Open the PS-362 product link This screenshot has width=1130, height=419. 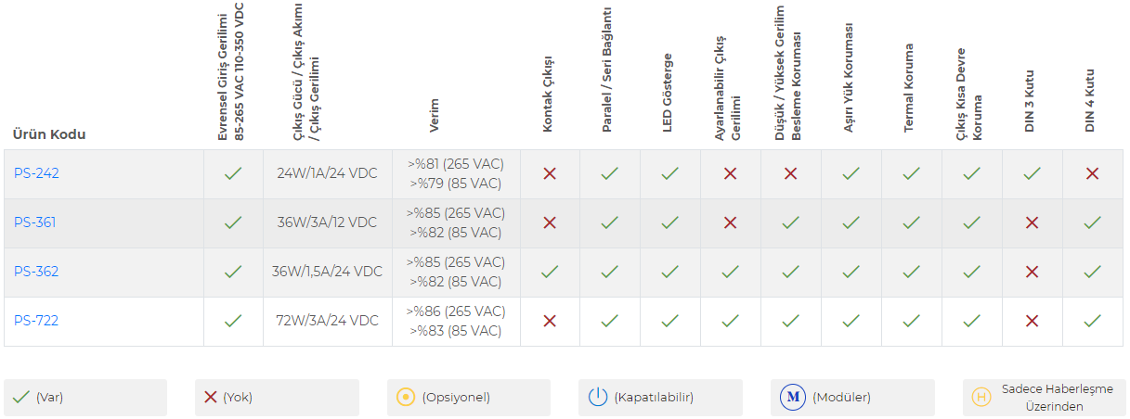point(36,272)
